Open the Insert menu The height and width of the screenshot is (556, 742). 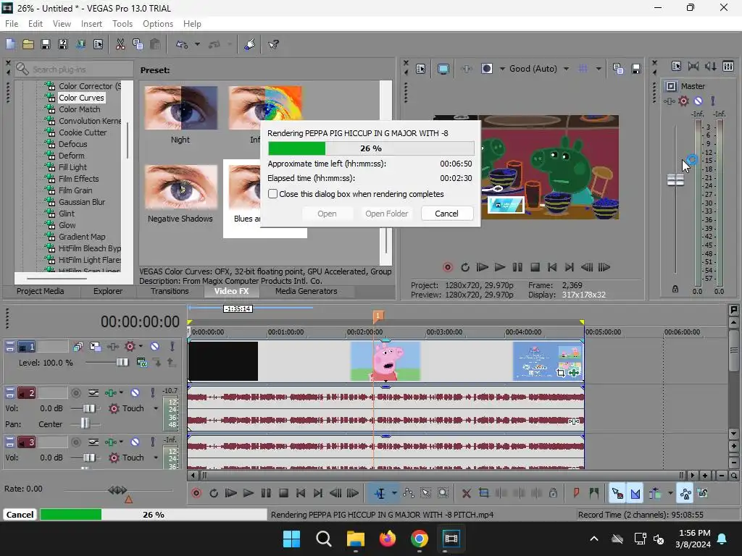tap(91, 24)
